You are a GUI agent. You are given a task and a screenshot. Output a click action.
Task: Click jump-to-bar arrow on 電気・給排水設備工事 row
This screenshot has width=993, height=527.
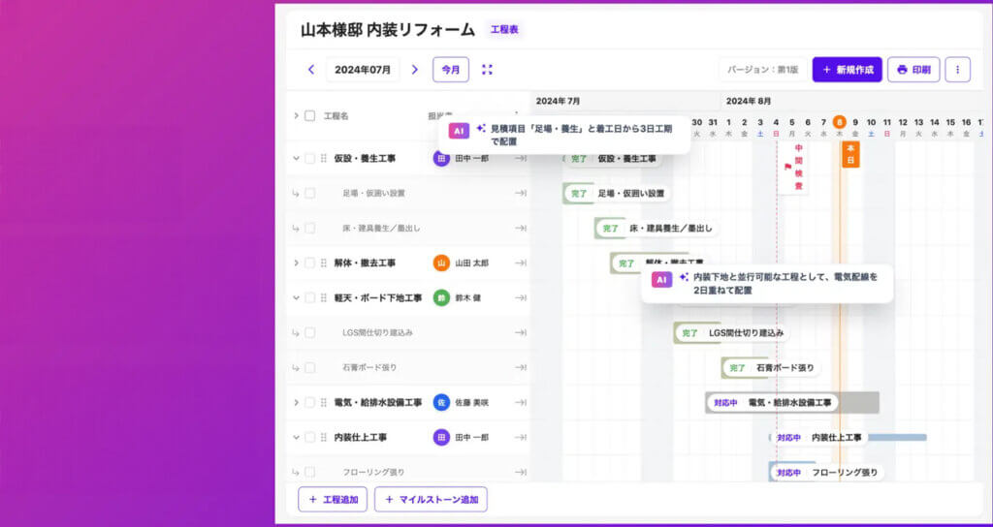pyautogui.click(x=521, y=402)
